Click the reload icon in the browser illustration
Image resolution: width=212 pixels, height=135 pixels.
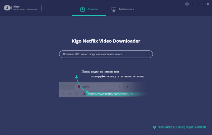pos(77,94)
